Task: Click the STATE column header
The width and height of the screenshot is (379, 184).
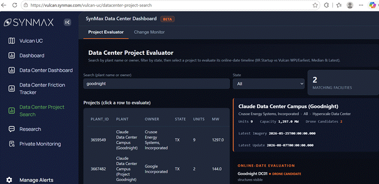Action: pos(180,119)
